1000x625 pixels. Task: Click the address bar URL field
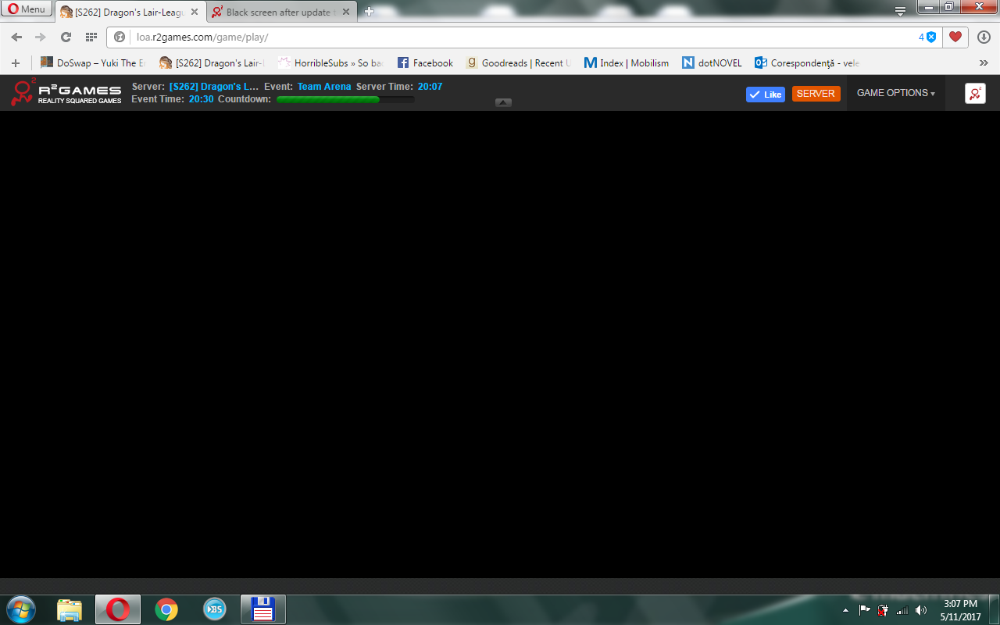[x=508, y=37]
